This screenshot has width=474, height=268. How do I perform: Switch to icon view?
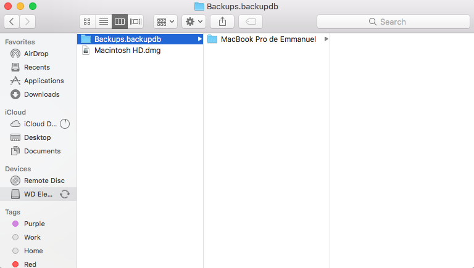(x=88, y=22)
